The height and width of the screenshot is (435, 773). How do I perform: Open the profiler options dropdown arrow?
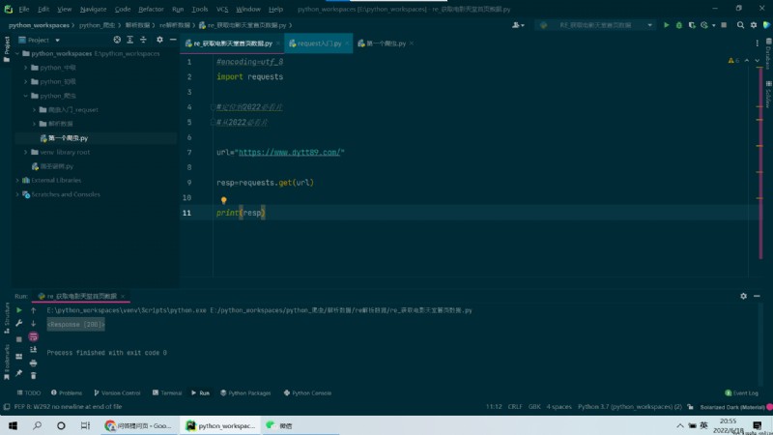pyautogui.click(x=713, y=25)
